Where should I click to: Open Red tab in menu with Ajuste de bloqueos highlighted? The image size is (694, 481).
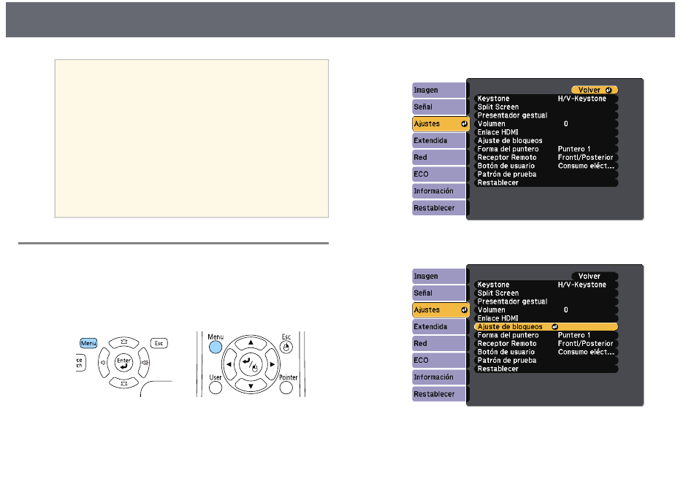(x=438, y=344)
